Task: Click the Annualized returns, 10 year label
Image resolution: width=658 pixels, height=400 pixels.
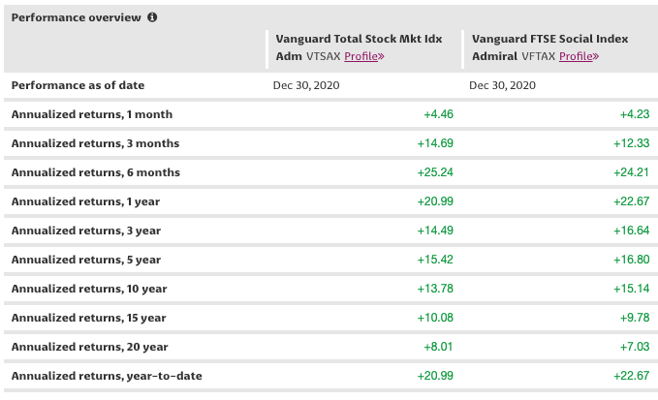Action: (89, 289)
